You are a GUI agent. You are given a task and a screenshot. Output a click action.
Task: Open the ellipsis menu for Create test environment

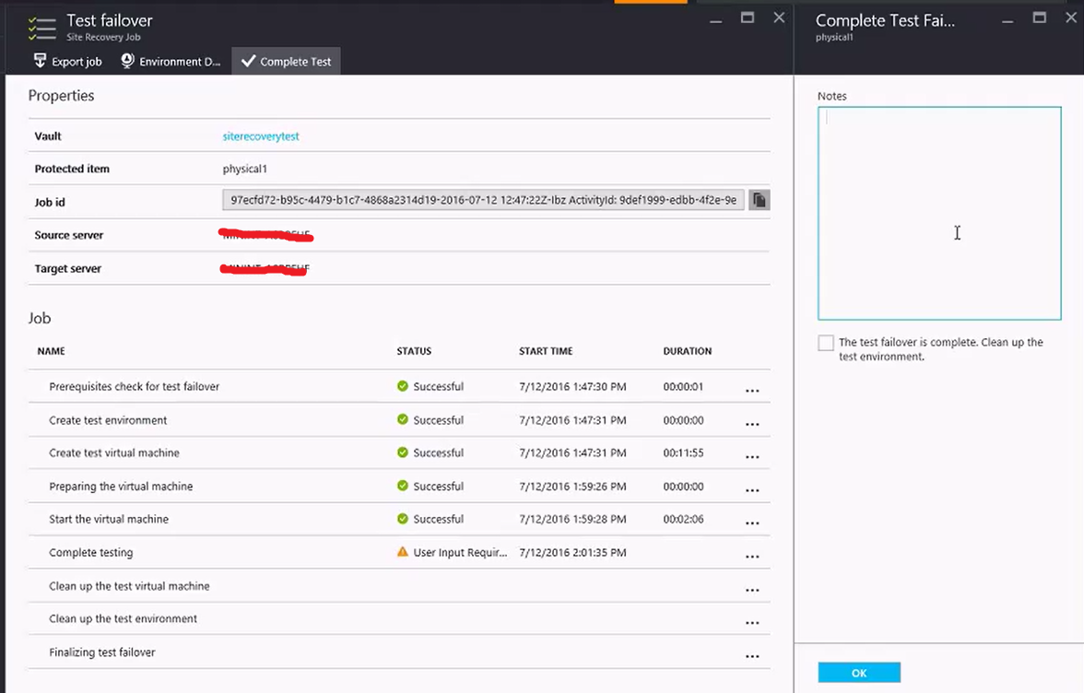pyautogui.click(x=752, y=420)
